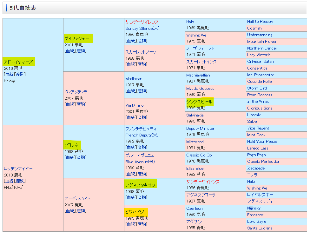Open the スカーレットブーケ link
Screen dimensions: 310x232
141,52
